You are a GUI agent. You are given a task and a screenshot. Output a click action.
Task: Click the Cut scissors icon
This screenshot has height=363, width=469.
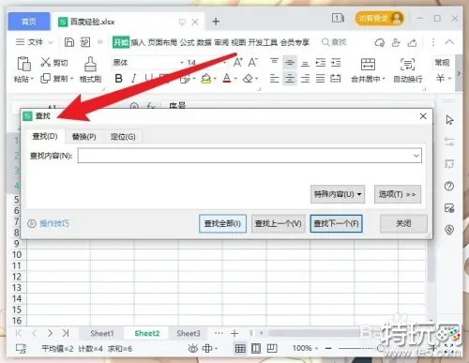46,62
